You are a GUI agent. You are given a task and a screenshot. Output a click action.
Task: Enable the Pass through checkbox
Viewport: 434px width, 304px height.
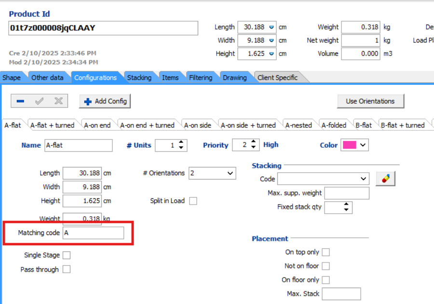pos(67,270)
